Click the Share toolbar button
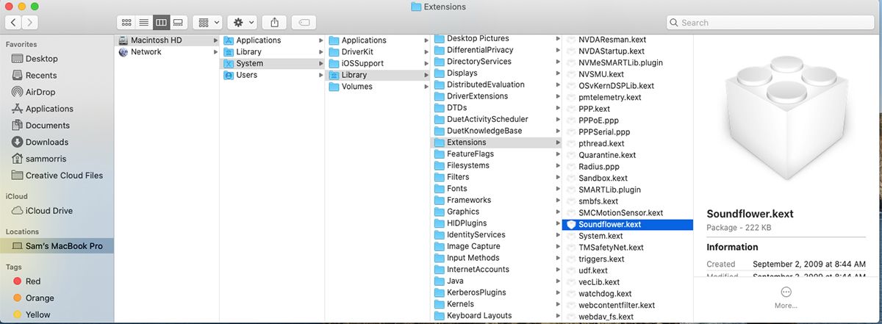The width and height of the screenshot is (882, 324). 274,23
